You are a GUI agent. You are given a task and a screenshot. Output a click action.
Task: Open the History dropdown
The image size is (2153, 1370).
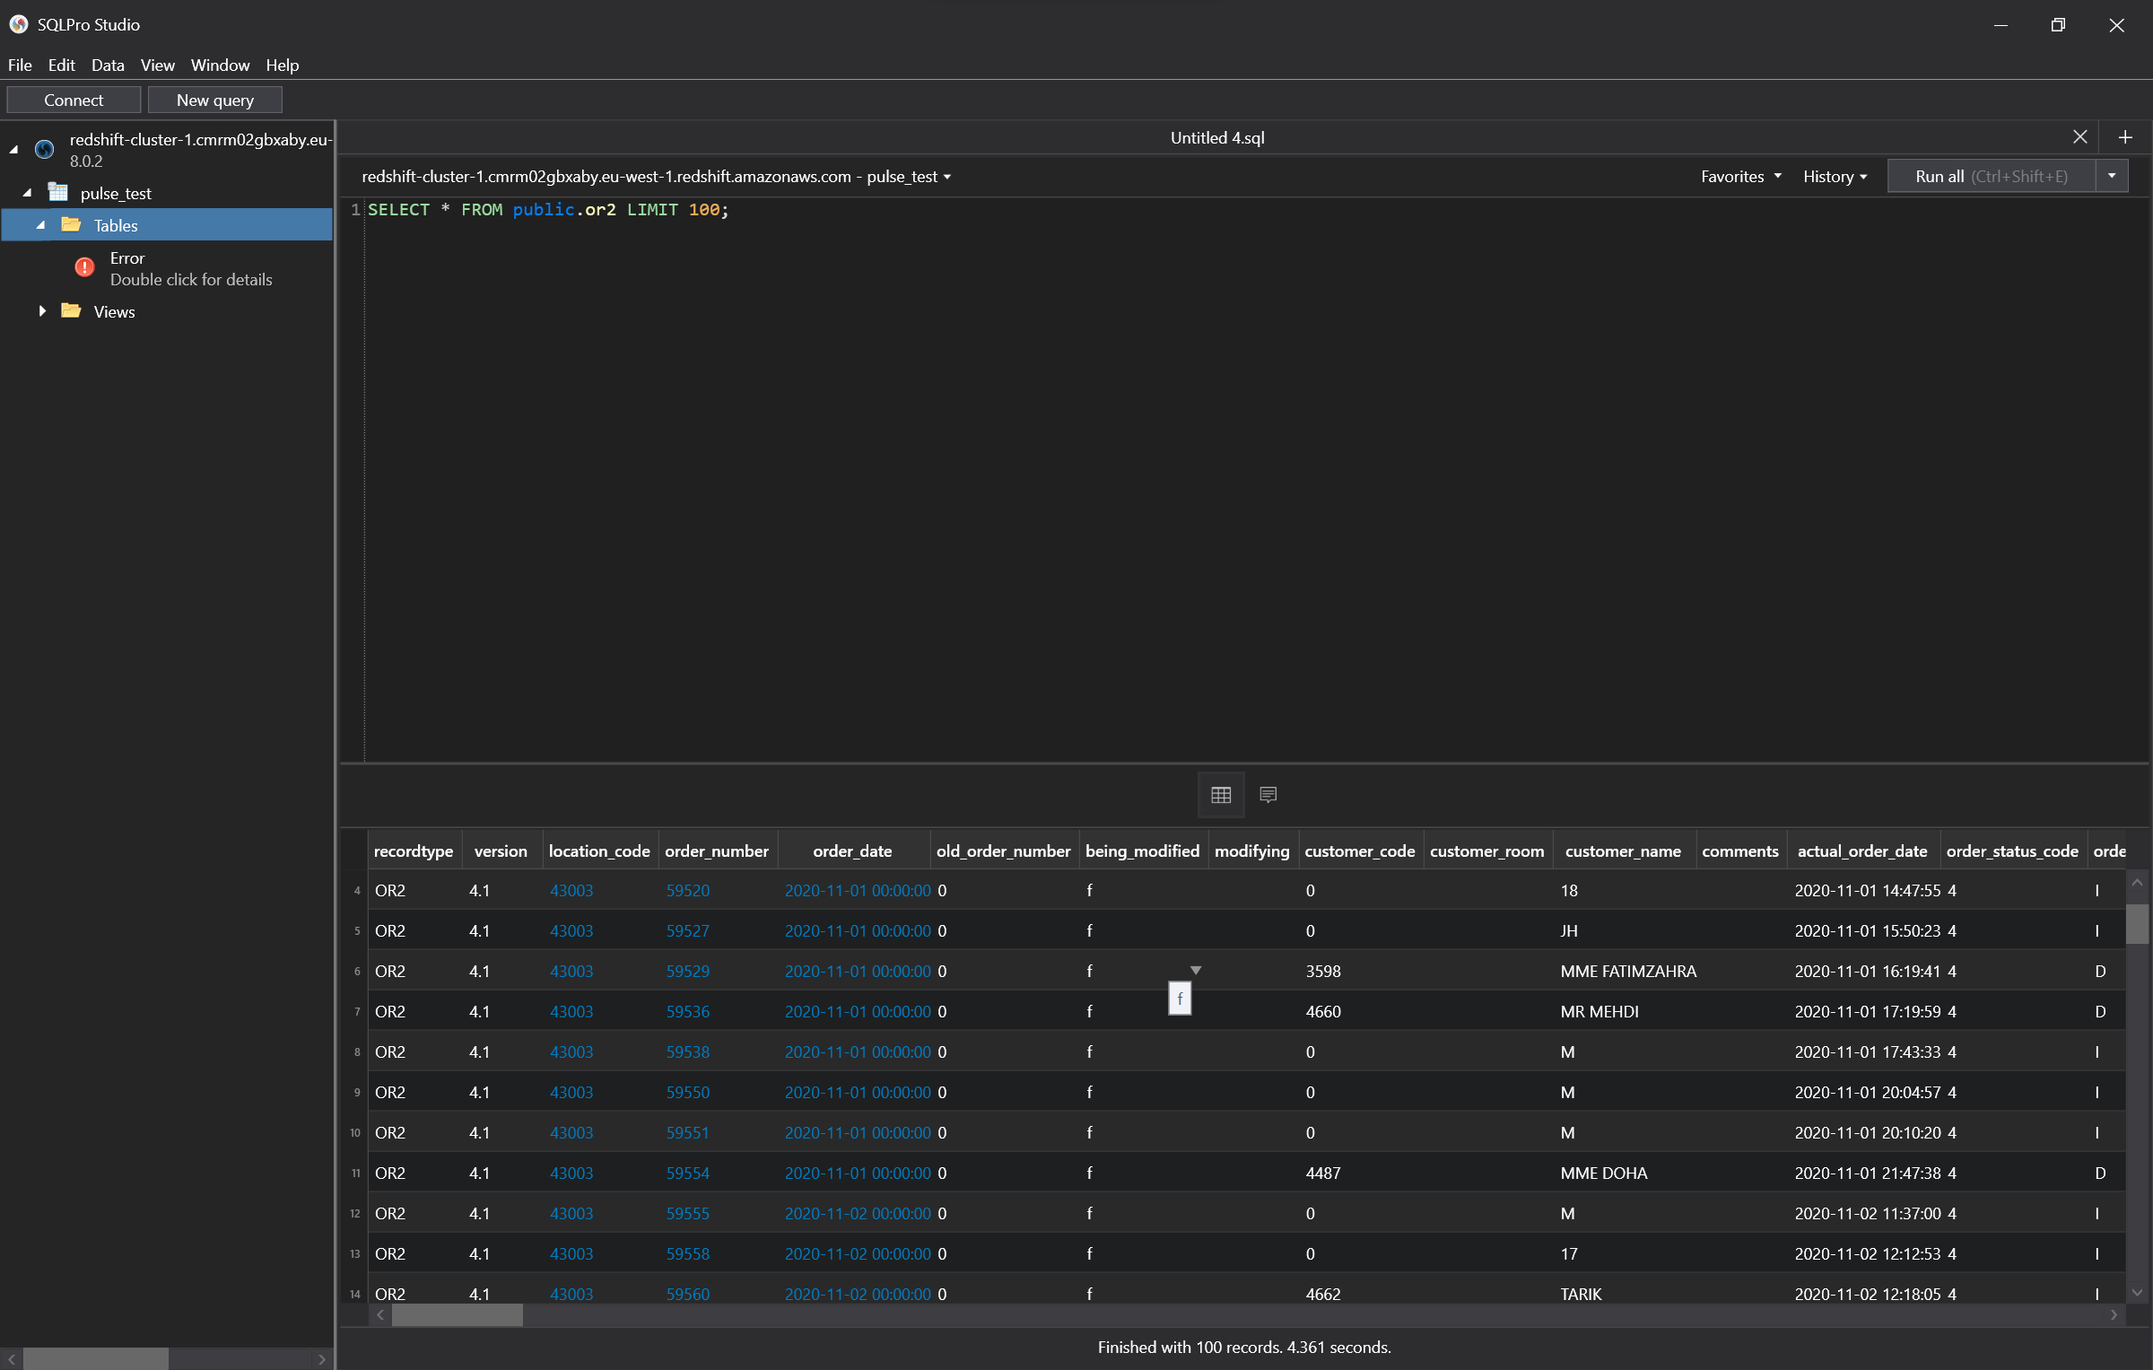[1833, 176]
